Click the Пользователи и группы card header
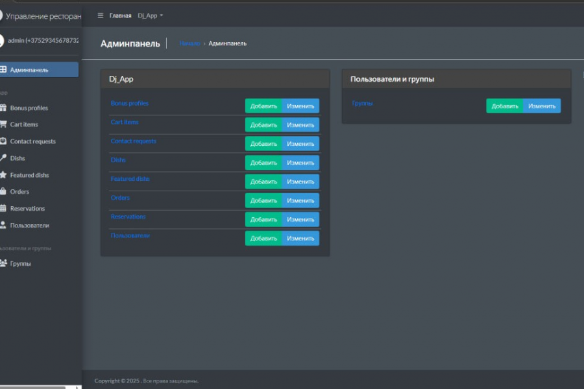584x389 pixels. click(456, 79)
